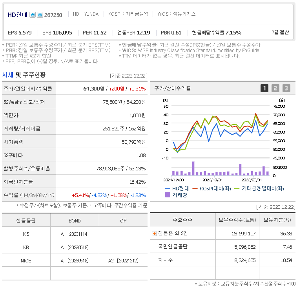Select the -1.23% one-year return

pos(138,195)
